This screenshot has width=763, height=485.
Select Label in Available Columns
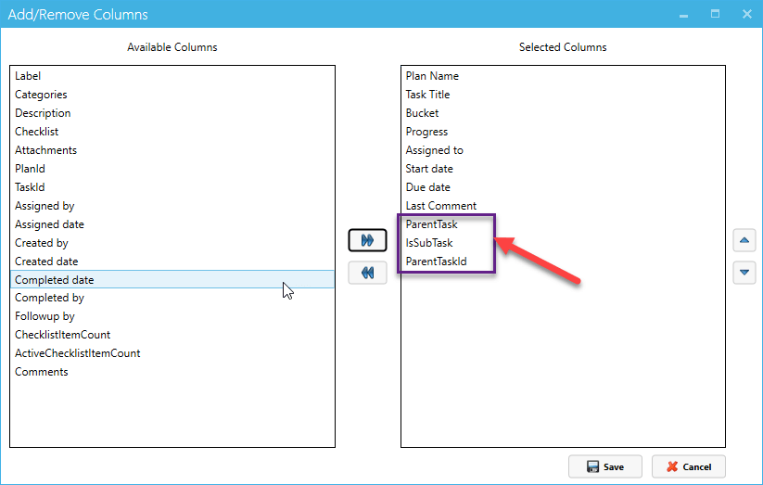(172, 76)
